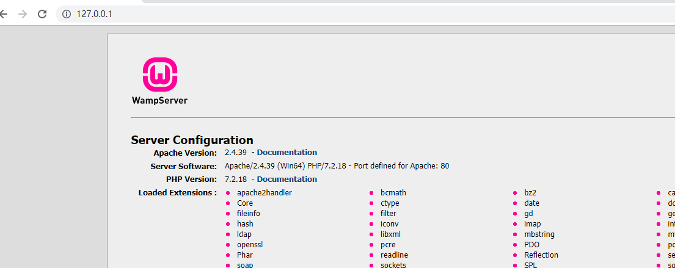Click the 'Core' extension entry
Viewport: 675px width, 268px height.
245,203
